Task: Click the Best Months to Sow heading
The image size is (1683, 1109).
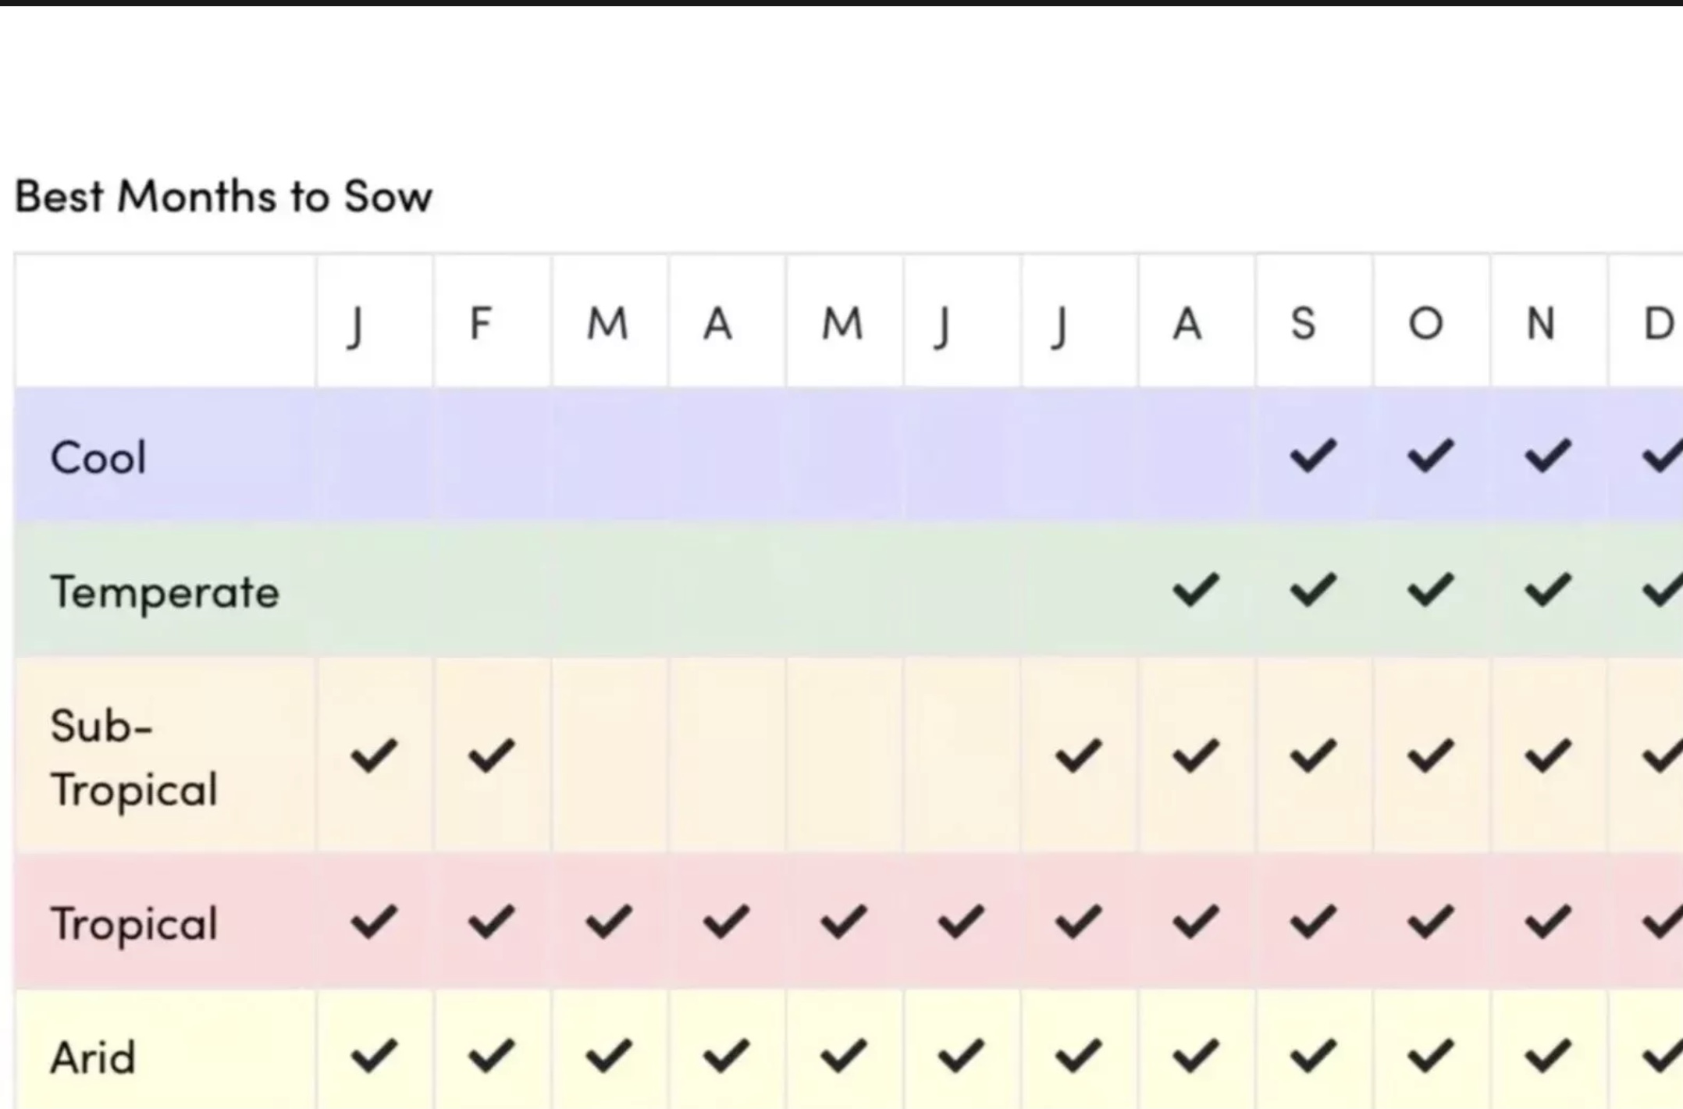Action: [x=223, y=196]
